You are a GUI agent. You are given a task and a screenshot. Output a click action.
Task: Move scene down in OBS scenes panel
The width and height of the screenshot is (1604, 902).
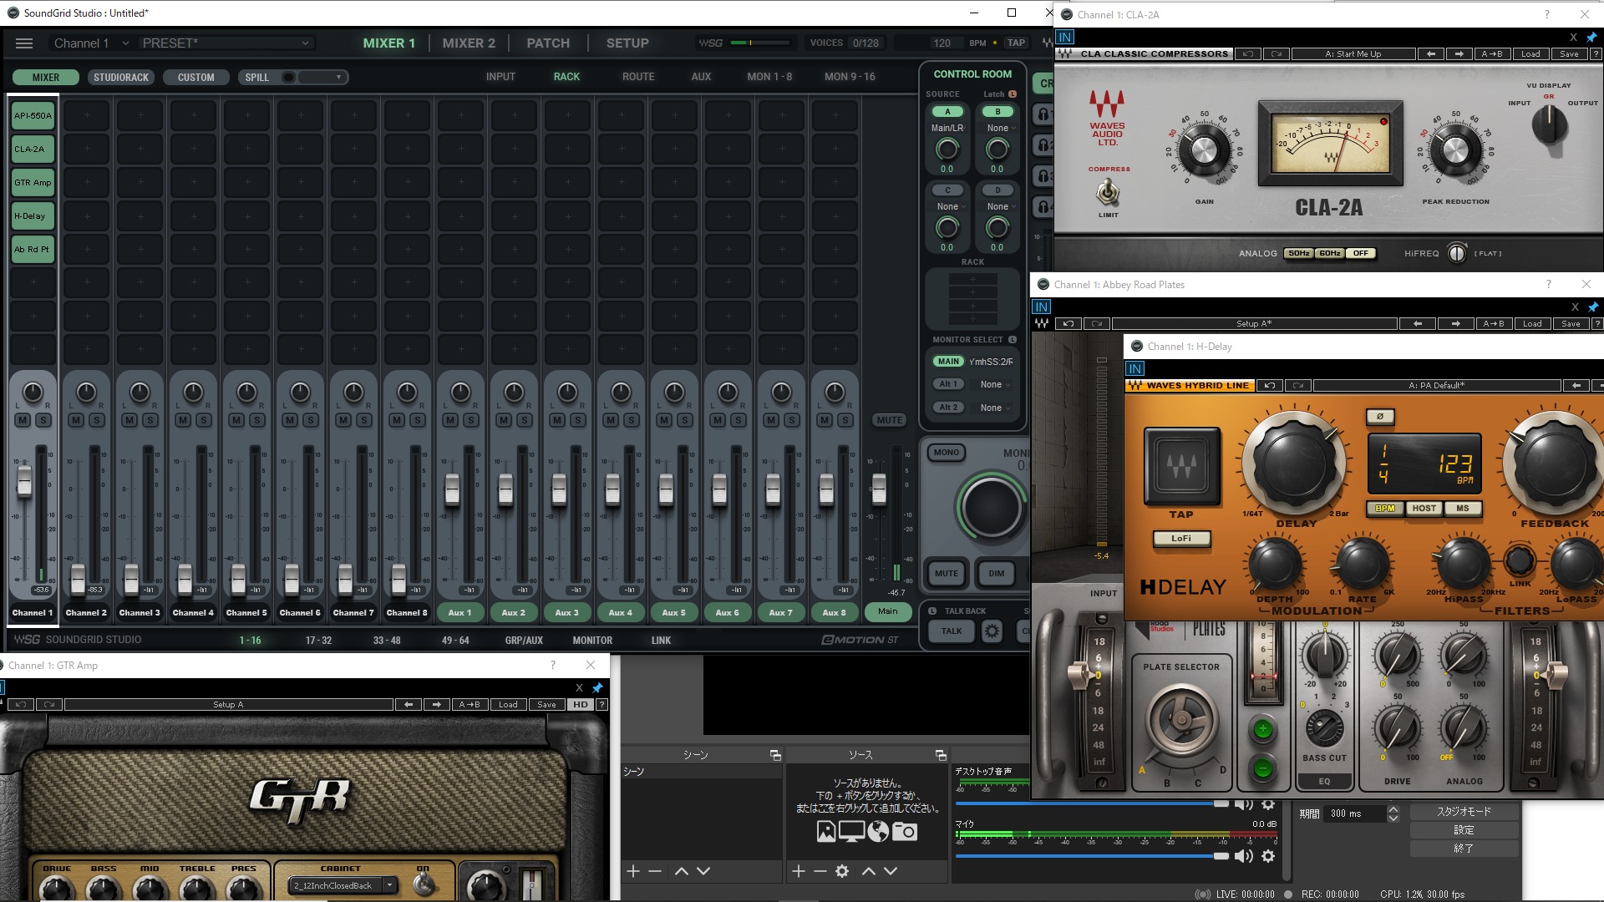pos(703,871)
